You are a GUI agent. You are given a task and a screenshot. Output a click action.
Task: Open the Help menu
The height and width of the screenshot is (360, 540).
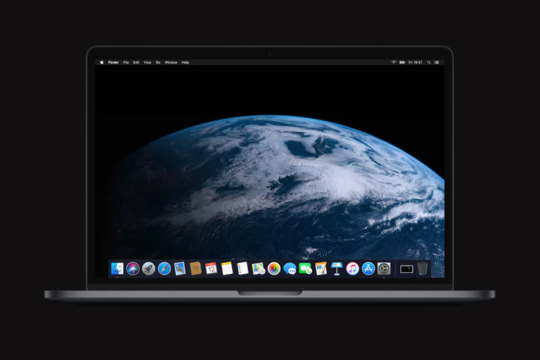point(185,62)
